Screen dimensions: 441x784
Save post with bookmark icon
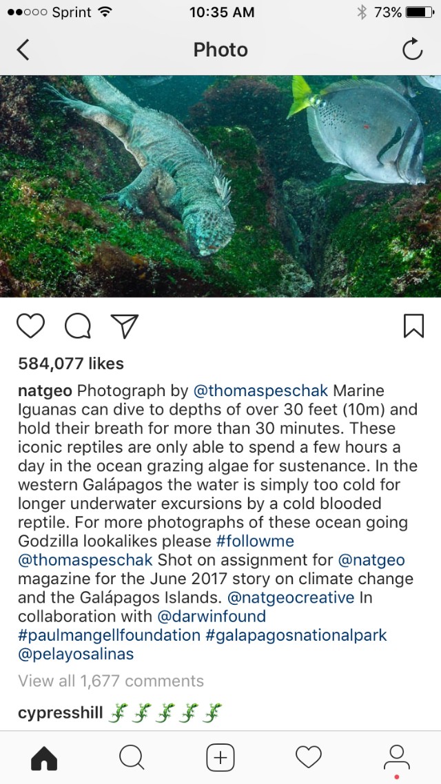413,326
